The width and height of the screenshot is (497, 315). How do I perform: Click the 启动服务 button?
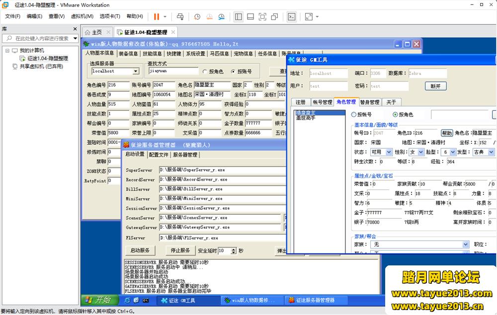coord(140,251)
